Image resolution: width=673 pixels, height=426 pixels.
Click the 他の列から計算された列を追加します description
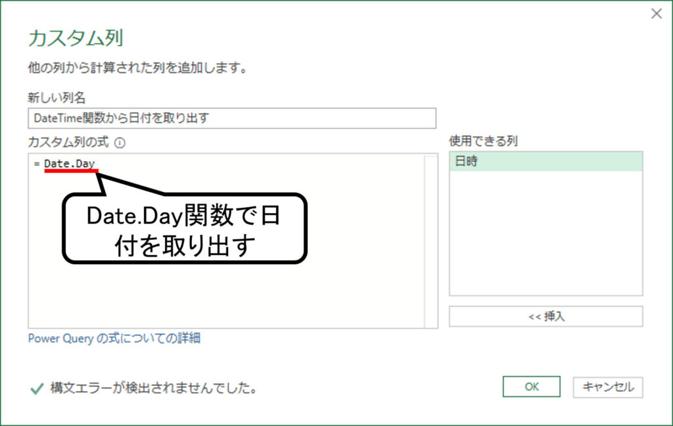[138, 68]
